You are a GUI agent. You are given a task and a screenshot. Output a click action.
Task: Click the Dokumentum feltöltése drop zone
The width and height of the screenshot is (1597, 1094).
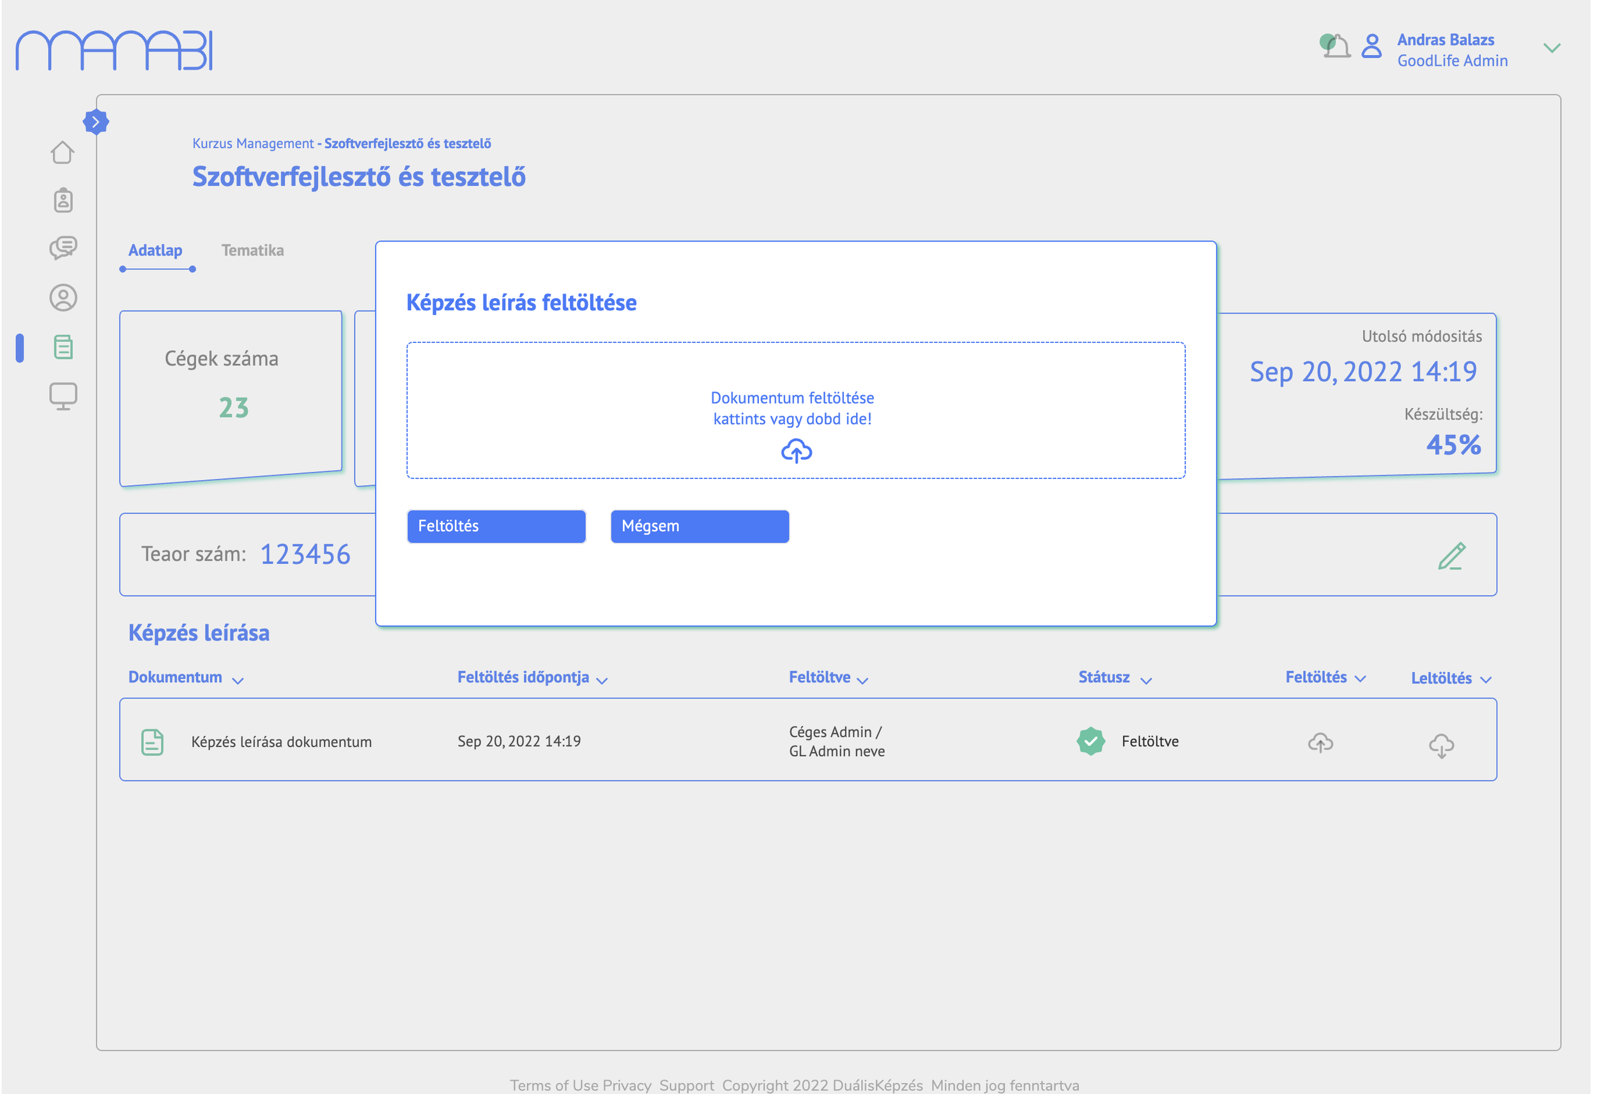(795, 410)
